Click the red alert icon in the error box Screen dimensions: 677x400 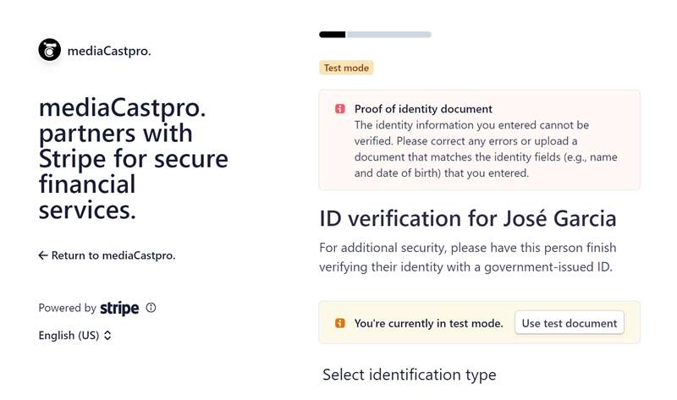(x=340, y=109)
